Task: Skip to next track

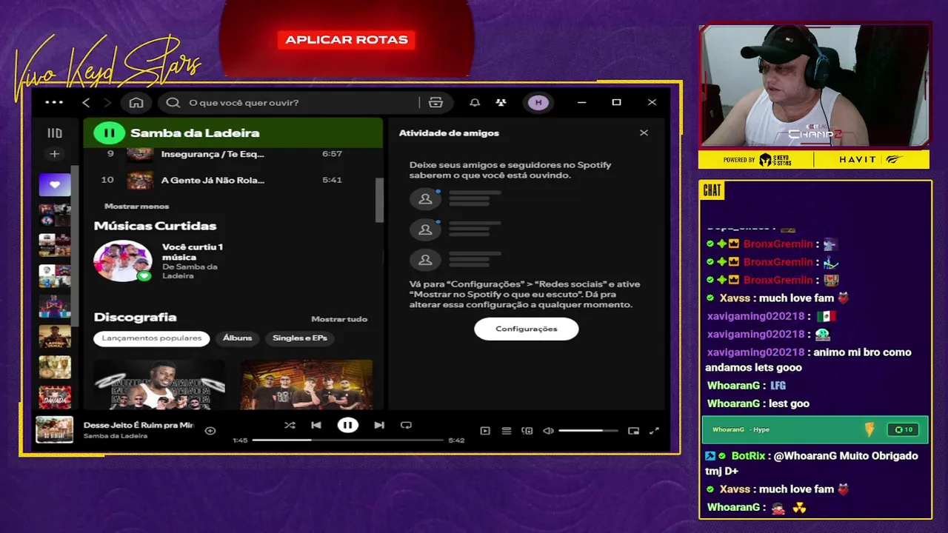Action: tap(379, 426)
